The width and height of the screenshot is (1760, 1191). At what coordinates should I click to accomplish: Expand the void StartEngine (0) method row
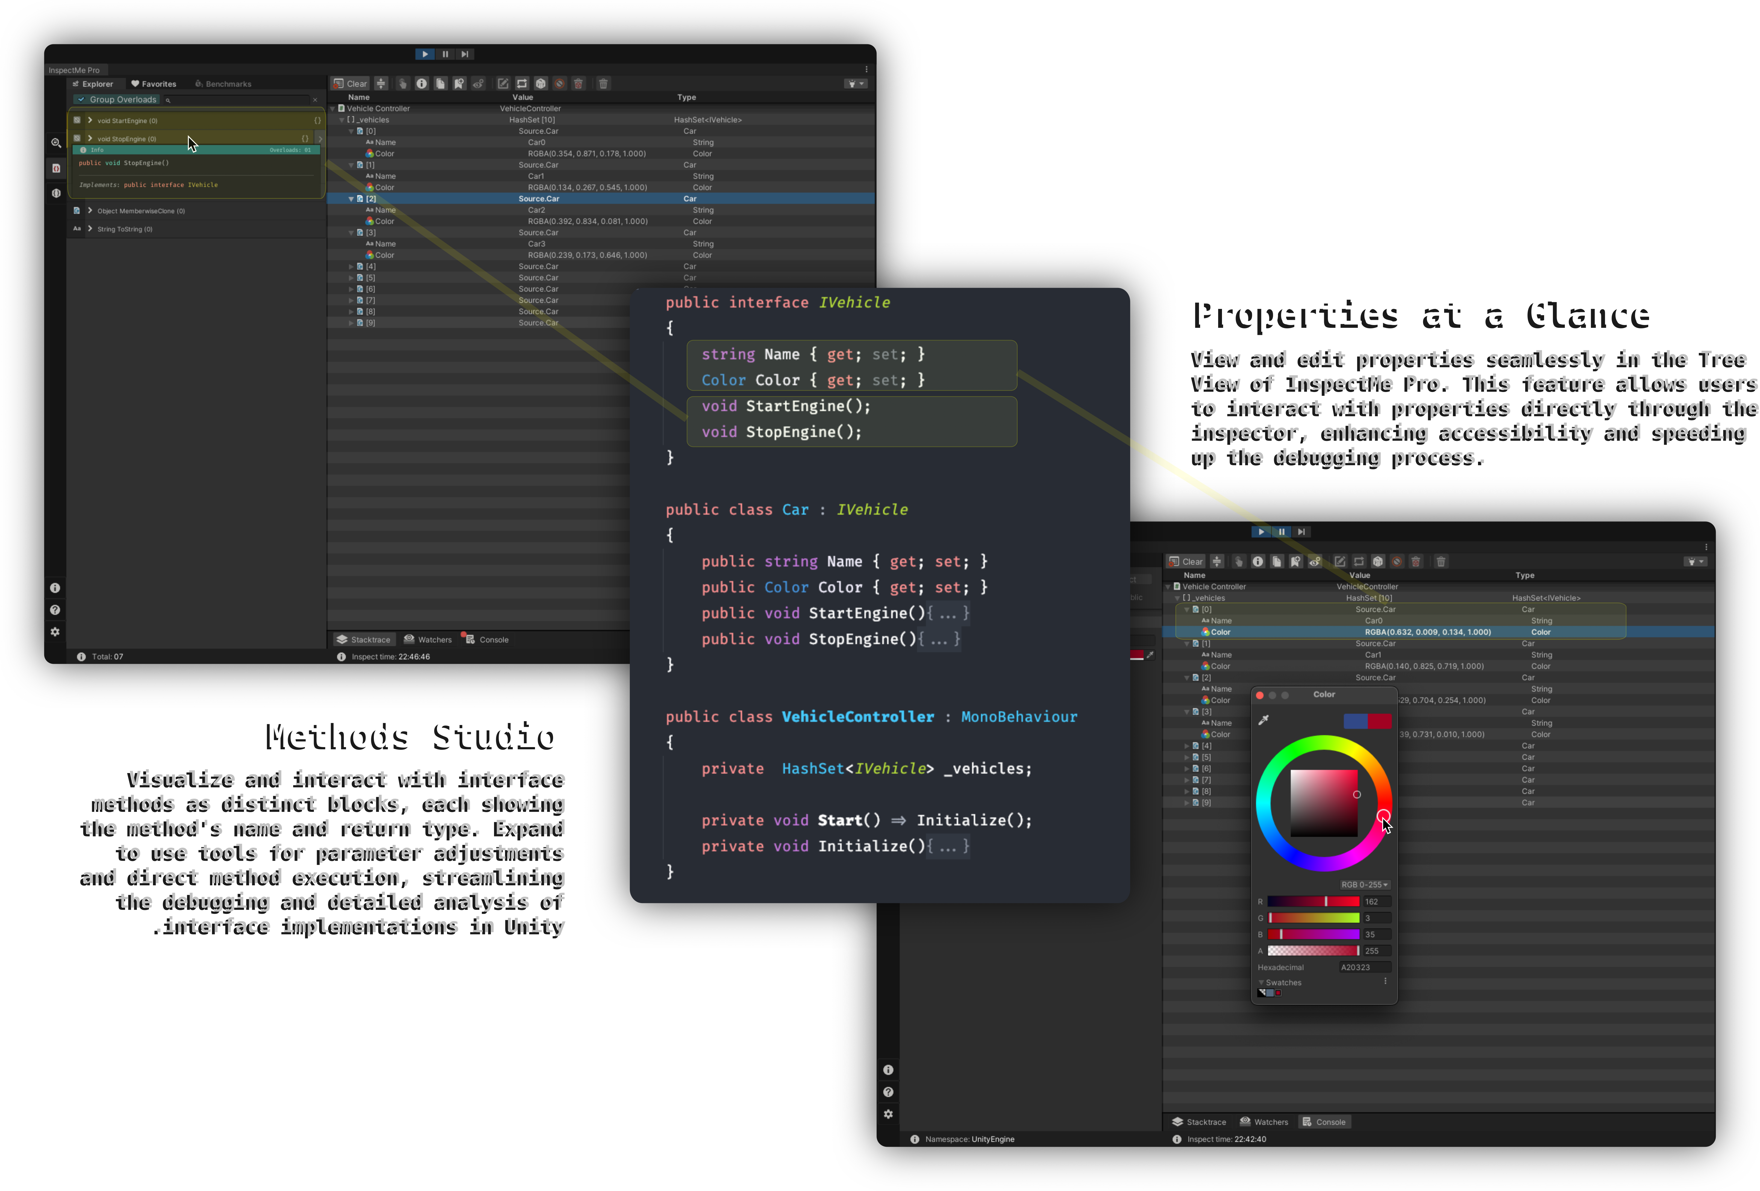click(x=90, y=120)
